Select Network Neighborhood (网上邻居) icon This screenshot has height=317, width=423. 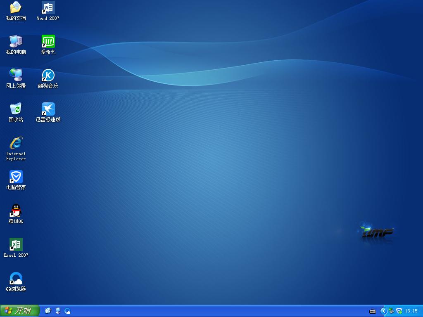click(x=16, y=75)
